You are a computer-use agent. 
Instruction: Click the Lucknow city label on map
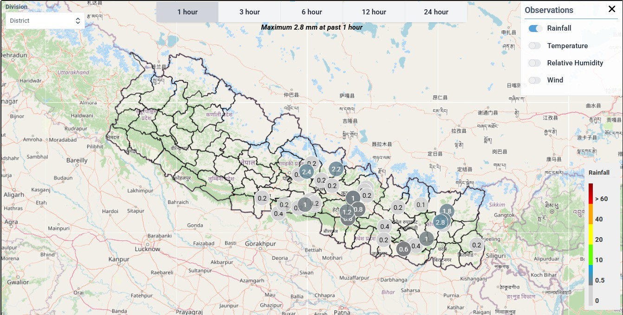click(147, 249)
